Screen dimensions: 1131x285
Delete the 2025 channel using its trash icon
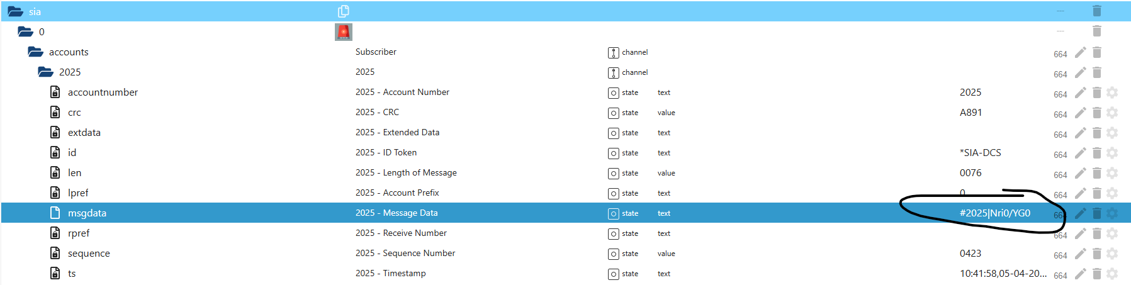1097,72
